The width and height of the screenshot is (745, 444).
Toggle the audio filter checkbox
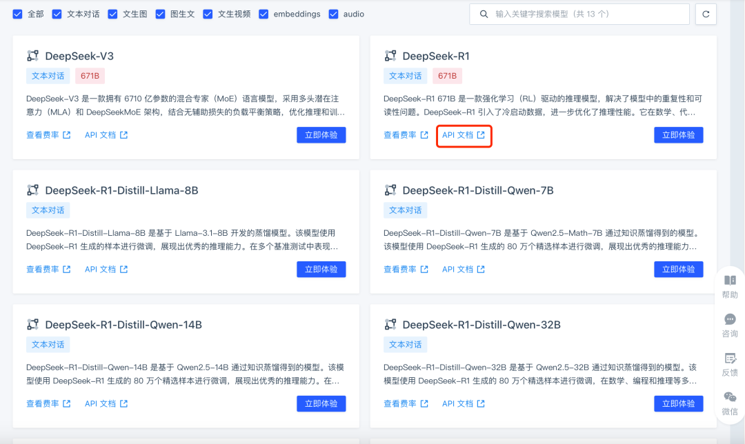(x=334, y=14)
